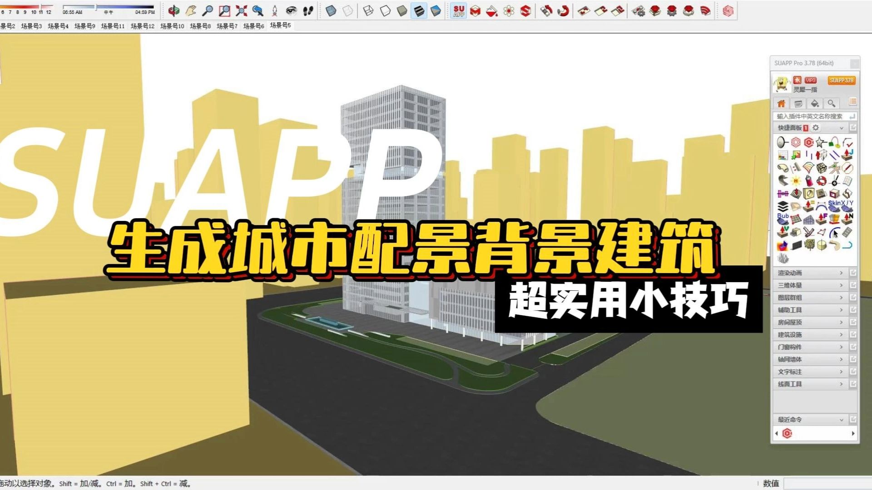Click the red paint bucket toolbar icon
The height and width of the screenshot is (490, 872).
click(492, 11)
